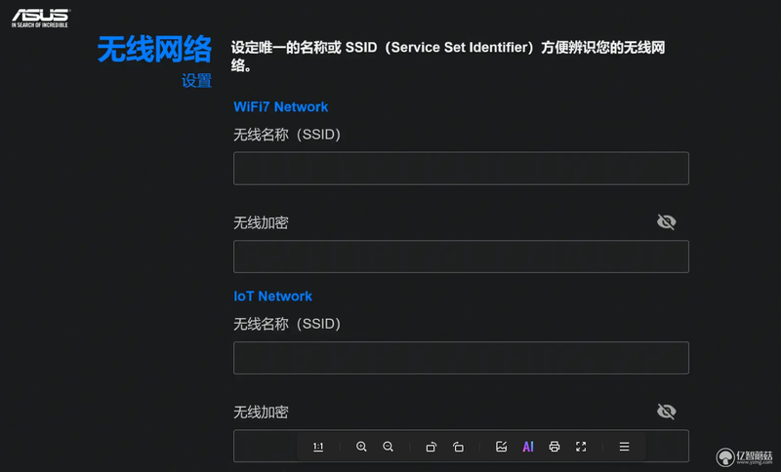This screenshot has height=472, width=781.
Task: Select the WiFi7 Network heading
Action: [x=281, y=107]
